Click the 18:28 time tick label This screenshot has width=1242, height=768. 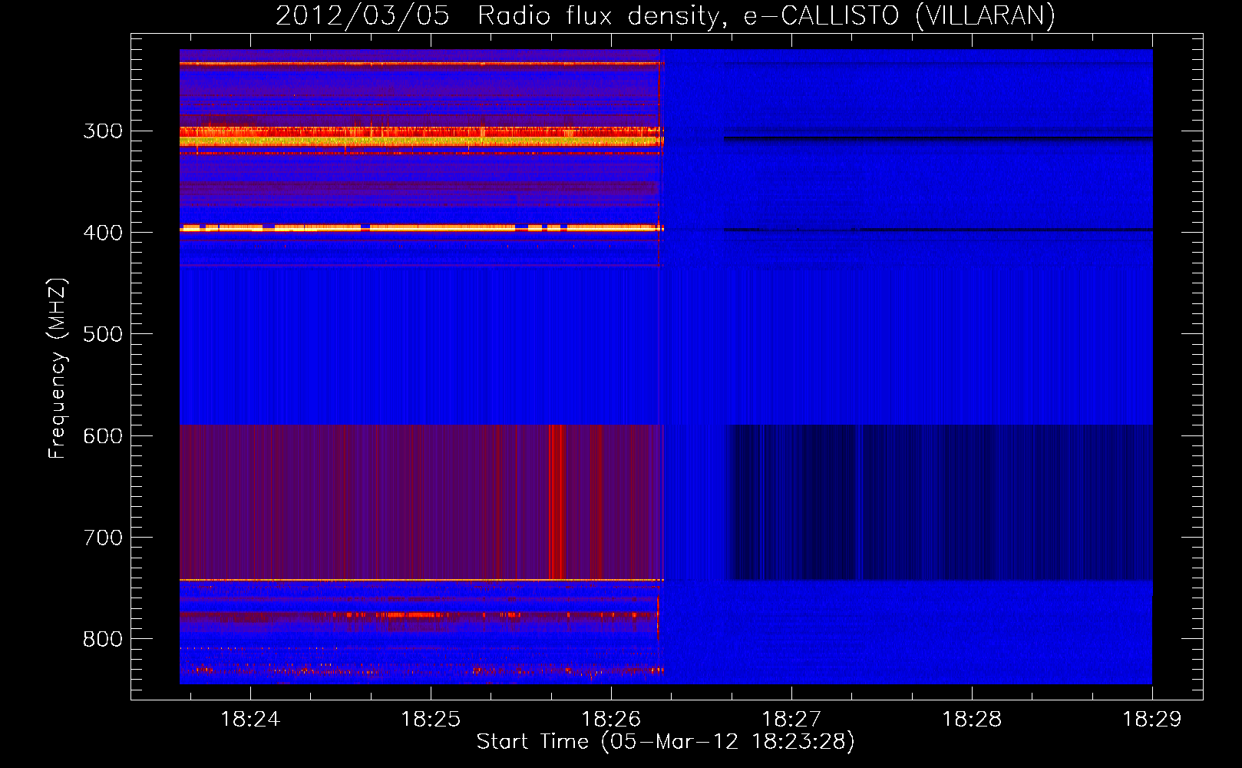point(972,719)
